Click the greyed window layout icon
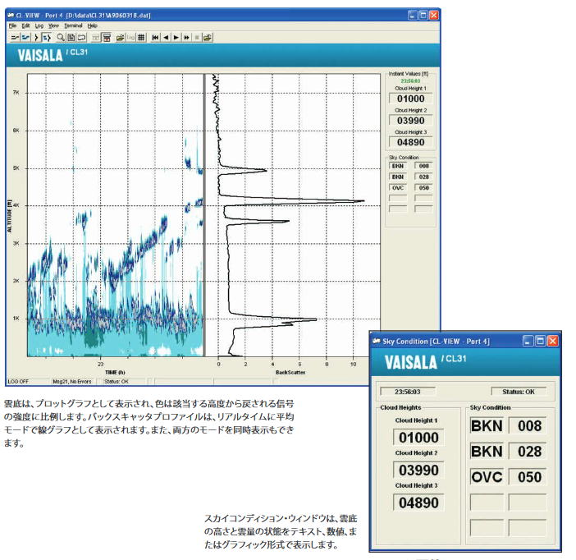 click(96, 38)
